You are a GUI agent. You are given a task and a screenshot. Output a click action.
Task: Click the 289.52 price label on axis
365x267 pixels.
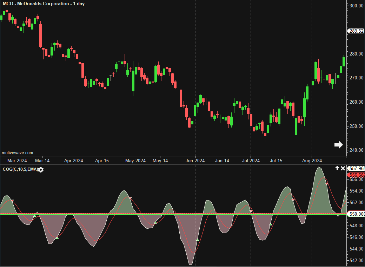click(x=356, y=31)
